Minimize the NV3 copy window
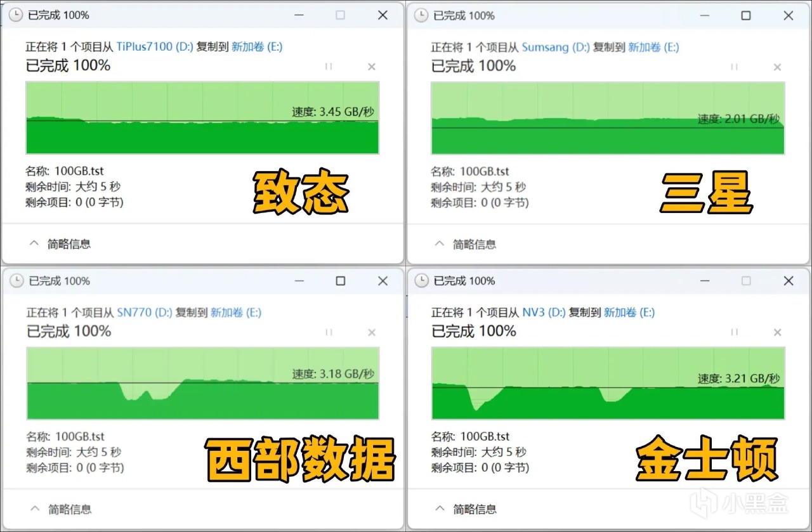Image resolution: width=812 pixels, height=532 pixels. click(x=704, y=281)
